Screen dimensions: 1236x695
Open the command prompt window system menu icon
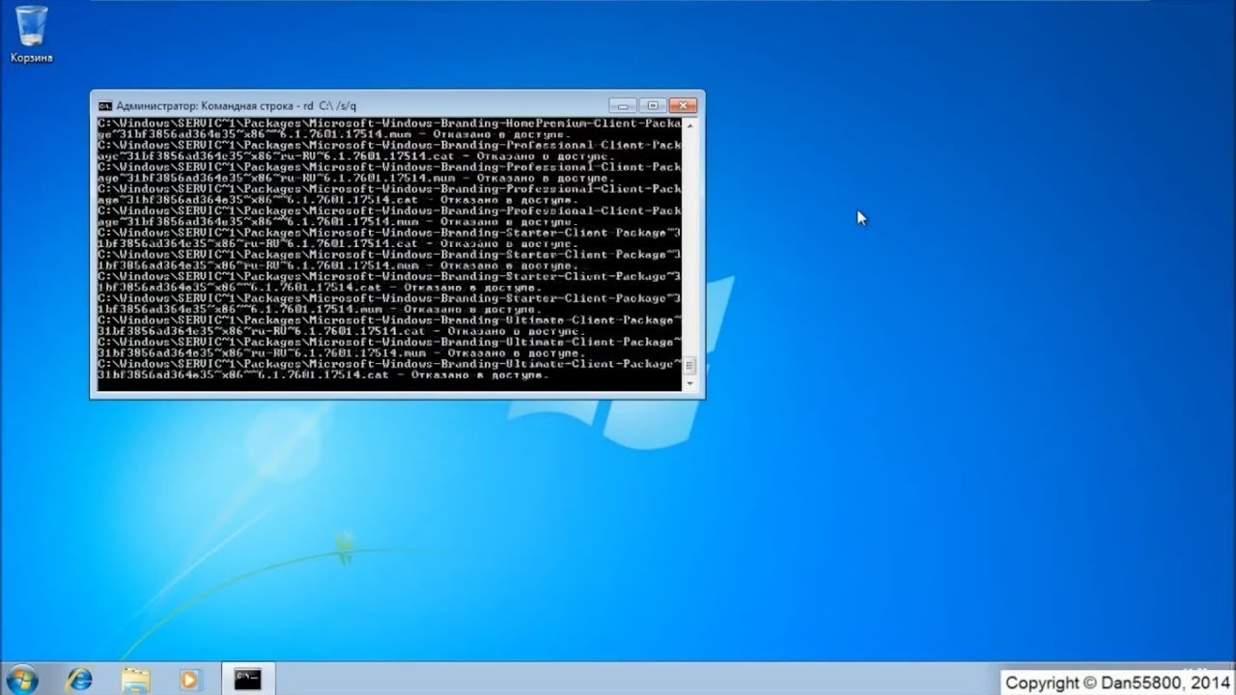tap(105, 105)
